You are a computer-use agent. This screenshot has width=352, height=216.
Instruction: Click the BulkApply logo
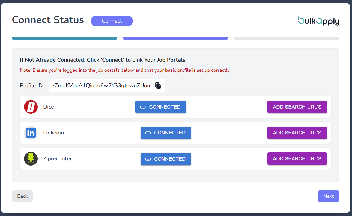318,21
